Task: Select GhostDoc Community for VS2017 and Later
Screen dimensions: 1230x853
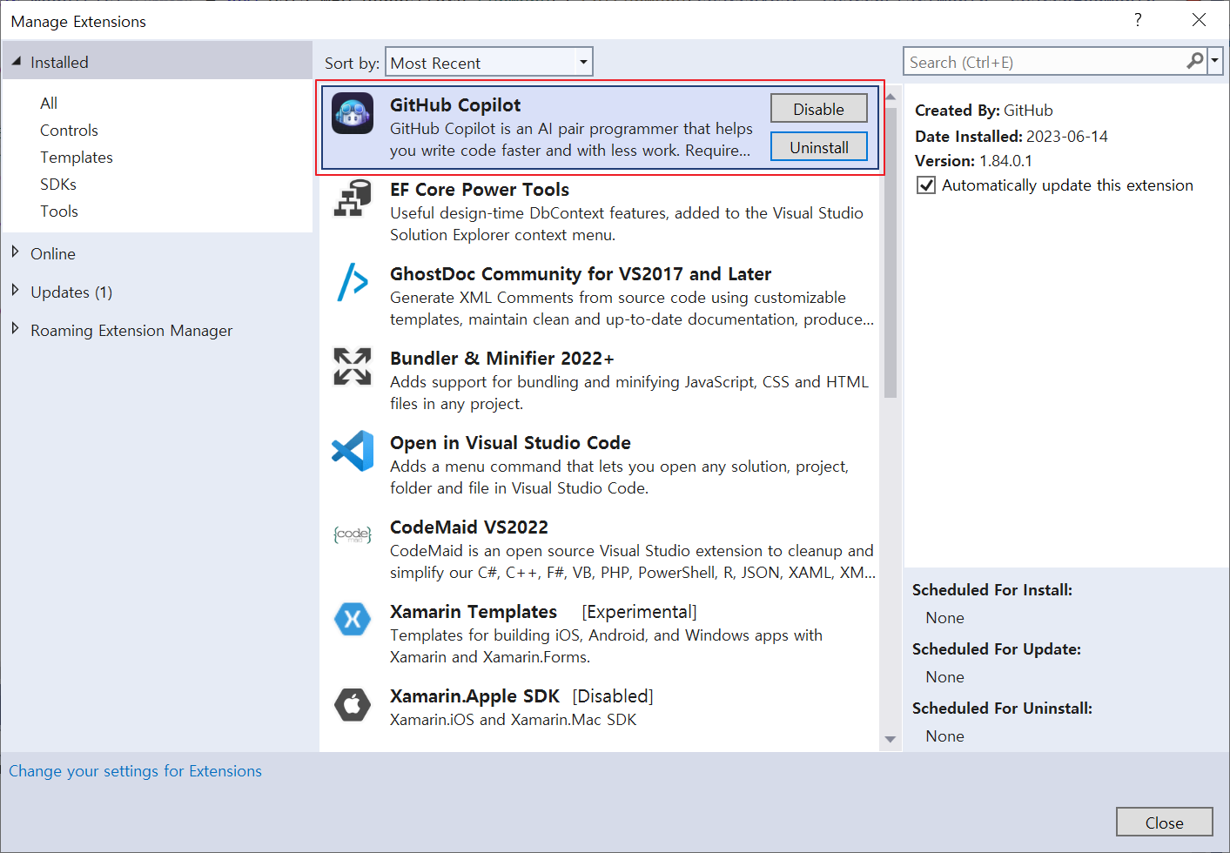Action: [581, 273]
